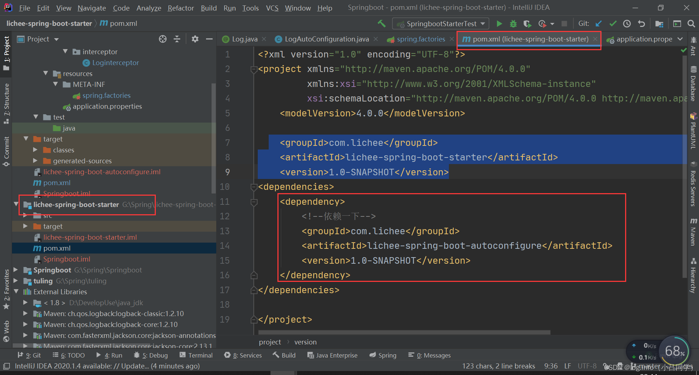This screenshot has height=375, width=699.
Task: Open Ant tool window
Action: pyautogui.click(x=693, y=46)
